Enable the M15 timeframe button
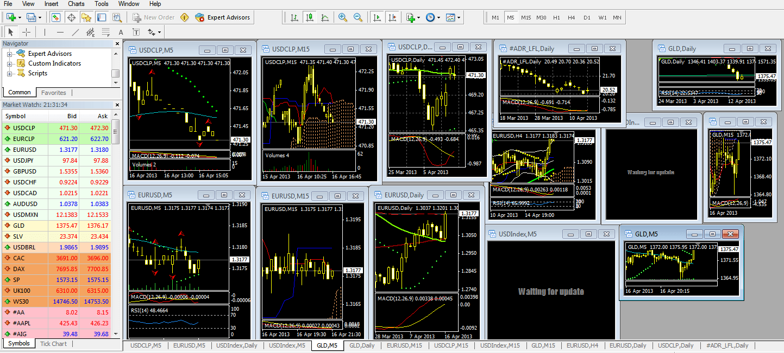784x353 pixels. (526, 17)
